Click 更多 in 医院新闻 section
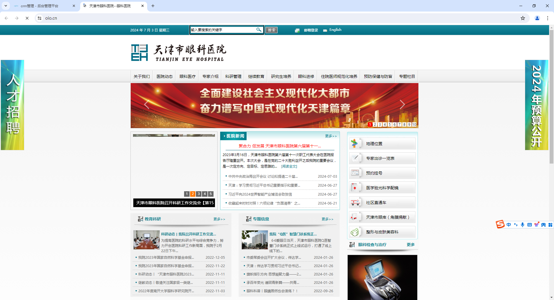This screenshot has width=554, height=300. (331, 136)
